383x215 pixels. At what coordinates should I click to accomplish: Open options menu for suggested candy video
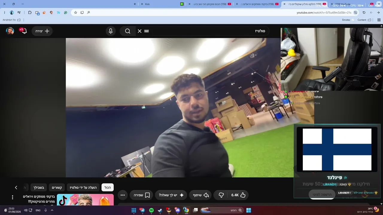(13, 197)
